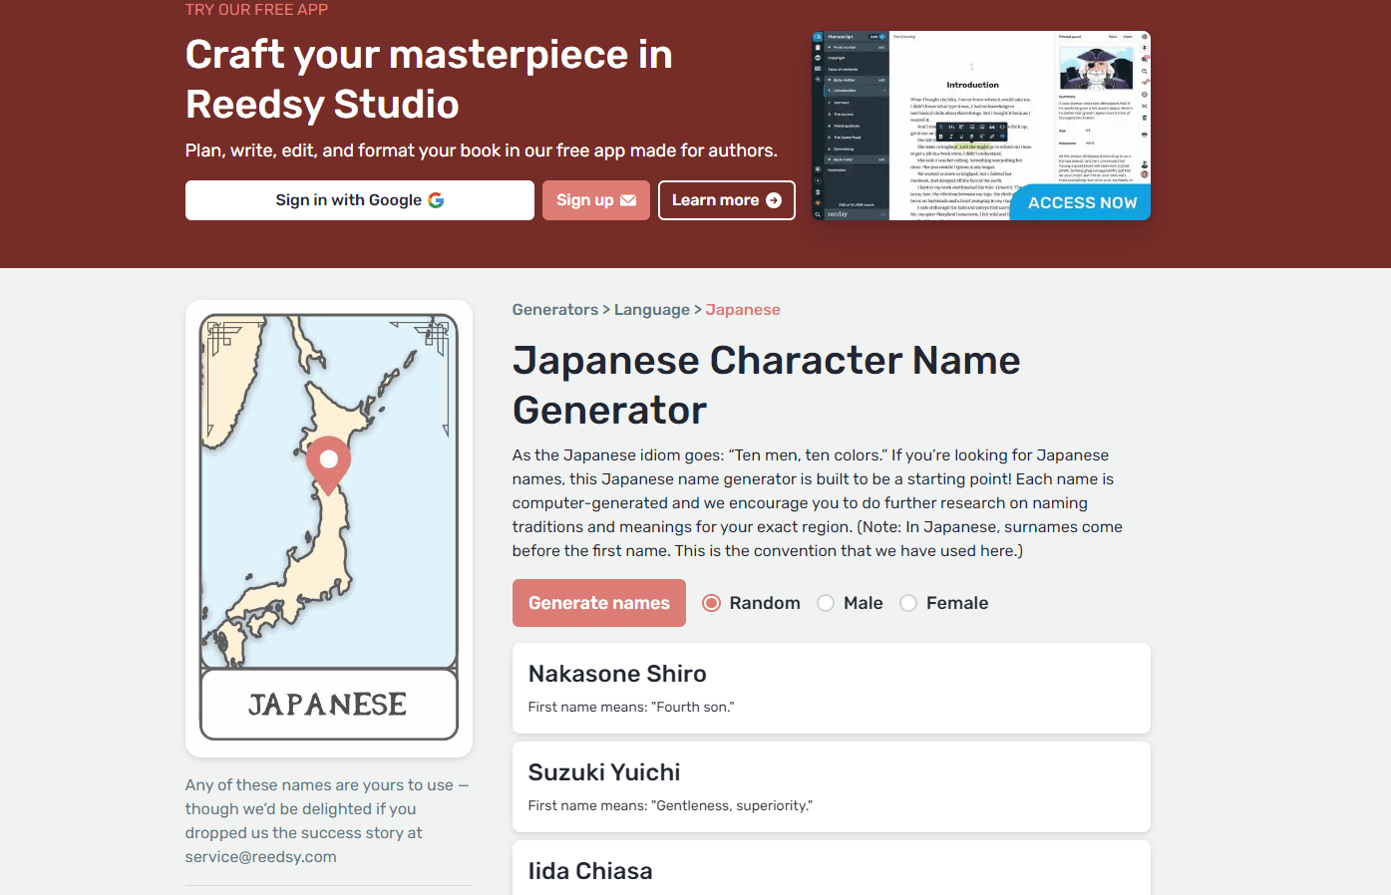Click the service@reedsy.com email text
This screenshot has width=1391, height=895.
pyautogui.click(x=261, y=857)
